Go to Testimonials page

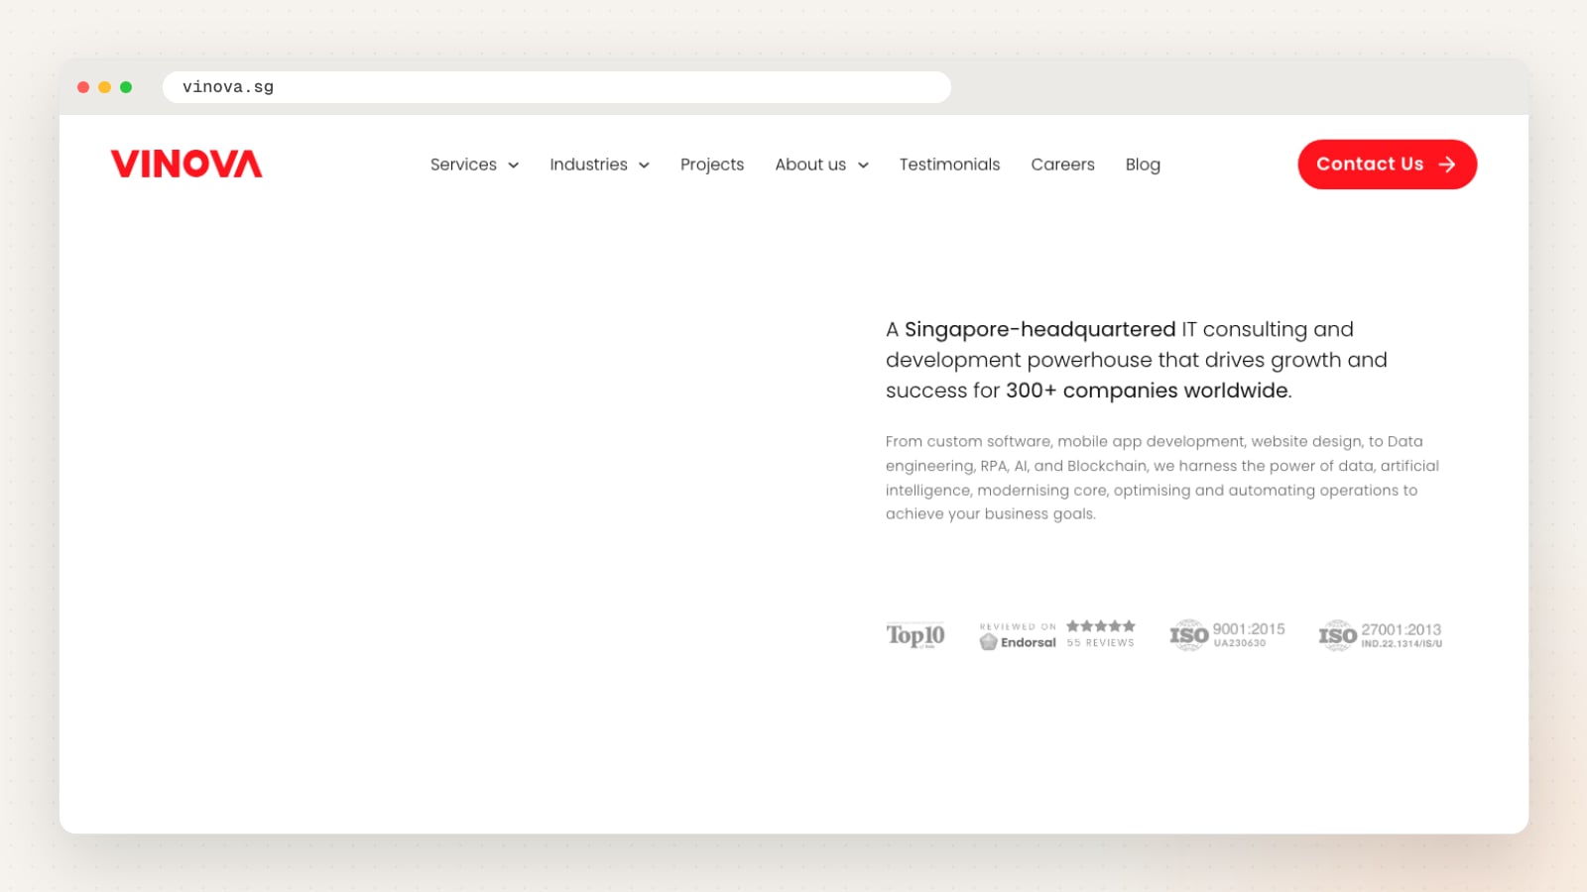click(949, 165)
